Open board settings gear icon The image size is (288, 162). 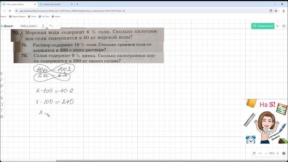284,26
